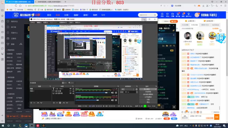Click the transition duration value field
Image resolution: width=228 pixels, height=128 pixels.
click(x=130, y=92)
